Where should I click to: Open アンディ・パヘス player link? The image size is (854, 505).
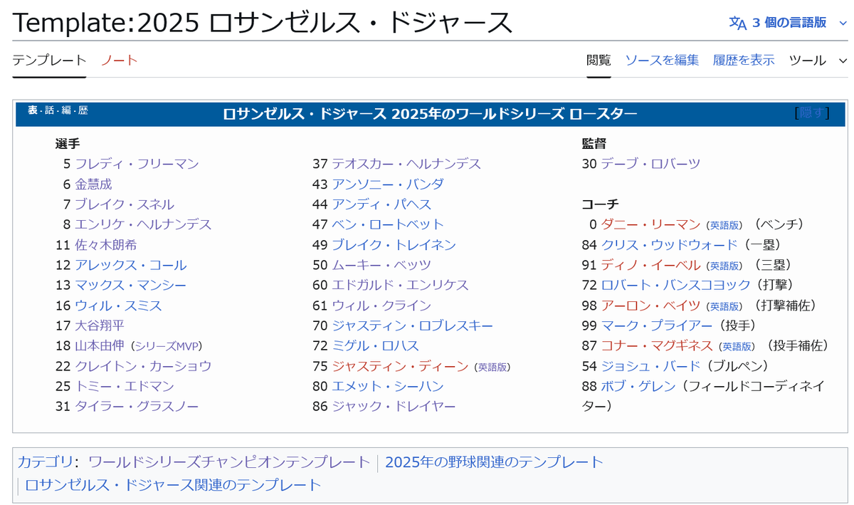click(381, 204)
